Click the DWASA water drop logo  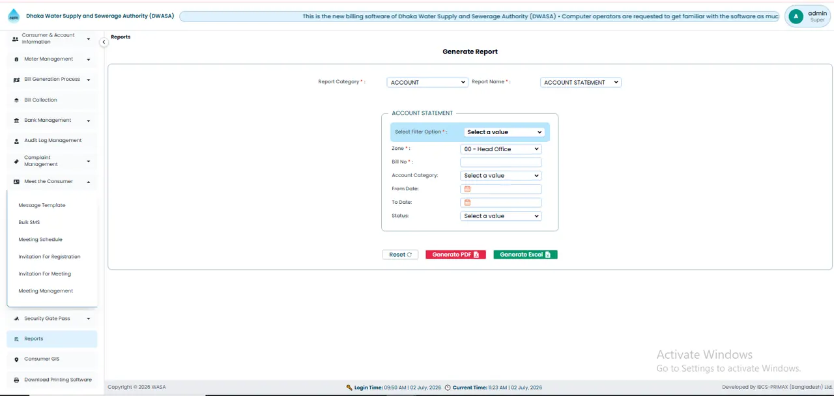point(14,16)
